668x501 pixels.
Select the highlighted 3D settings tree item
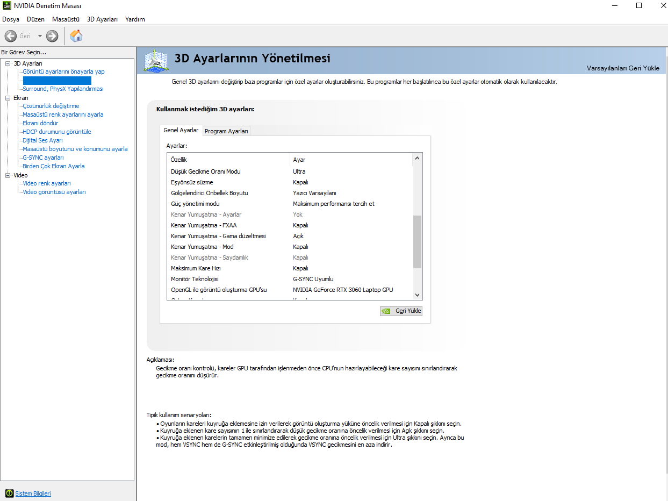tap(57, 80)
